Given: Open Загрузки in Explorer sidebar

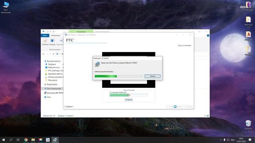Looking at the screenshot, I should pos(52,64).
